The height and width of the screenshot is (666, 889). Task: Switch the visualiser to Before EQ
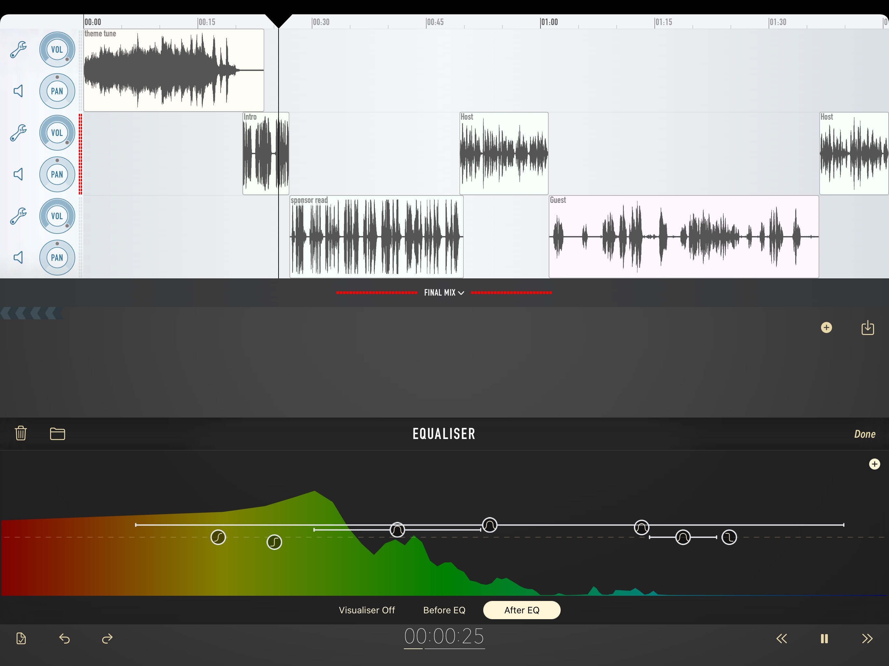tap(444, 610)
